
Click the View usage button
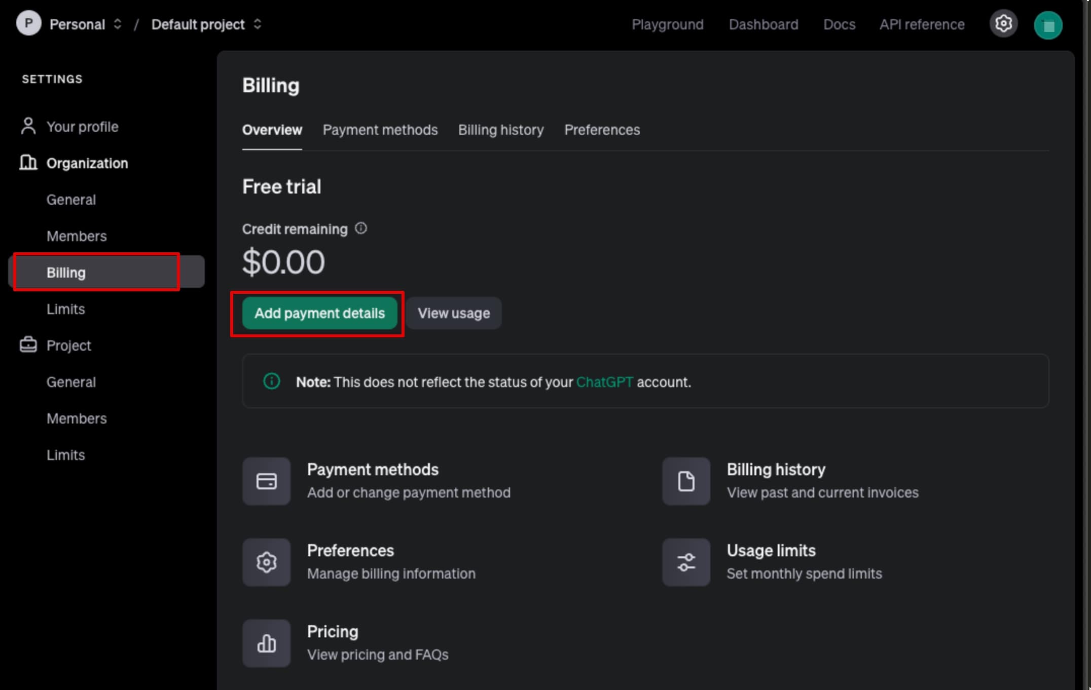[x=454, y=313]
